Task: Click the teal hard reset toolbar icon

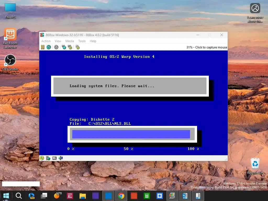Action: click(x=49, y=47)
